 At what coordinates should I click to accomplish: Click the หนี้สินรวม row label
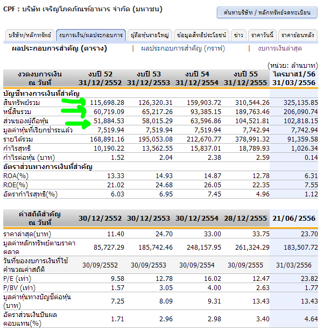point(17,111)
